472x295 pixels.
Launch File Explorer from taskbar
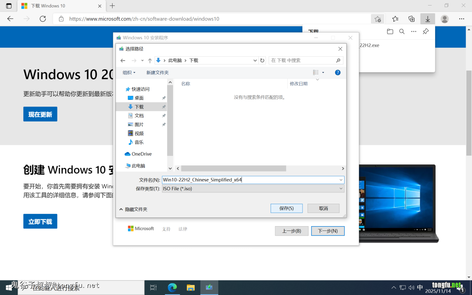tap(191, 288)
